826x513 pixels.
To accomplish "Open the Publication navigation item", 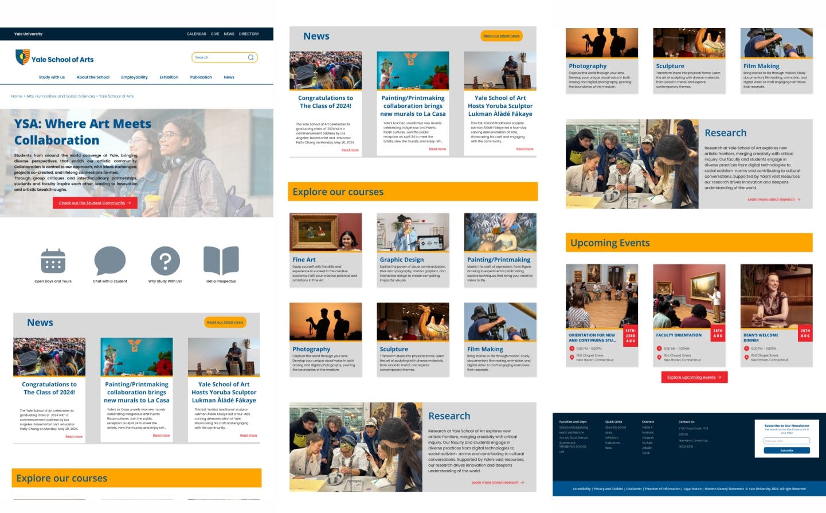I will tap(201, 77).
